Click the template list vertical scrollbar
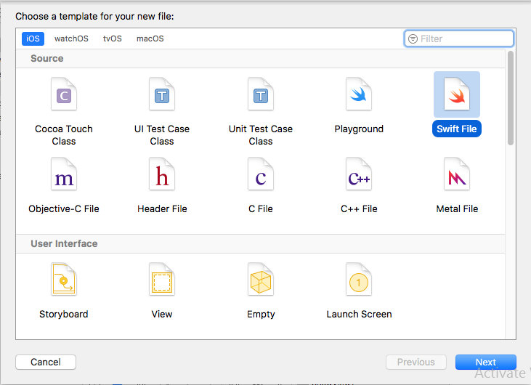This screenshot has height=385, width=531. click(x=511, y=98)
